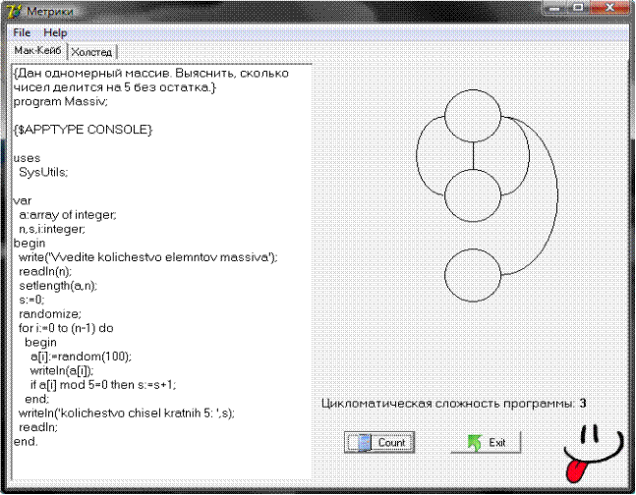Click the smiley face with tongue image
The height and width of the screenshot is (495, 636).
pos(591,452)
